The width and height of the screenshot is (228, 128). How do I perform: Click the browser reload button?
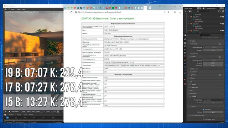coord(71,12)
